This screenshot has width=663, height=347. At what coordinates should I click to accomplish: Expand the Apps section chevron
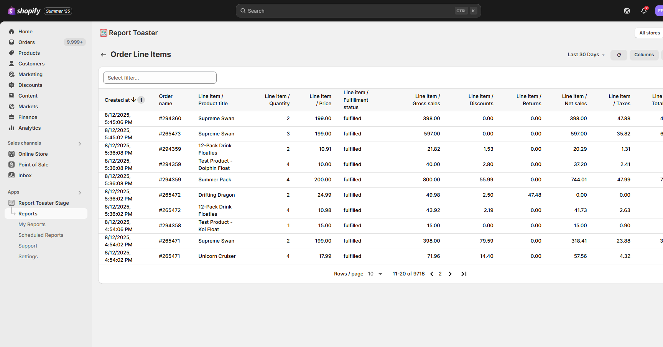tap(80, 192)
